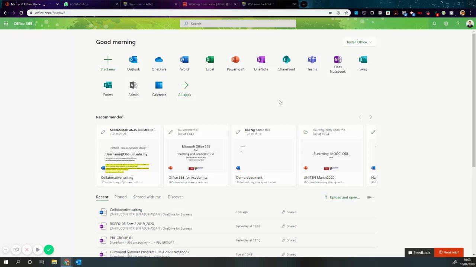Open the notifications bell
This screenshot has height=267, width=476.
pos(434,23)
